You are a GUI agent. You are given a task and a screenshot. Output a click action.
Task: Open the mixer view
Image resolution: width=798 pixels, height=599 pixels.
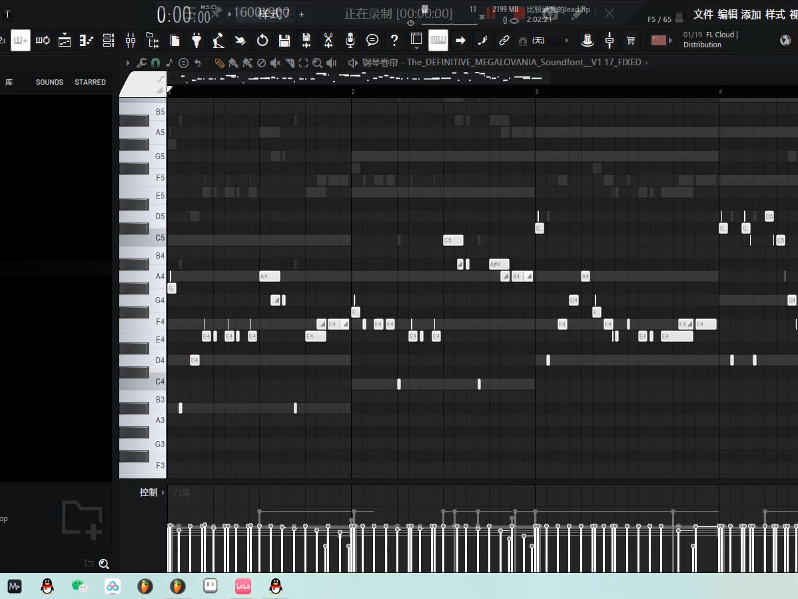pos(131,40)
